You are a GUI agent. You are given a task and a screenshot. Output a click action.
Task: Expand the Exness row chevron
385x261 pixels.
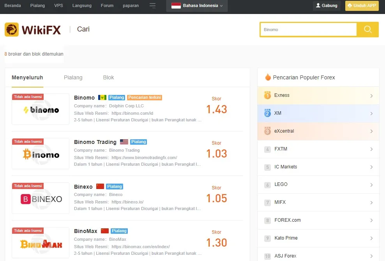click(x=371, y=96)
